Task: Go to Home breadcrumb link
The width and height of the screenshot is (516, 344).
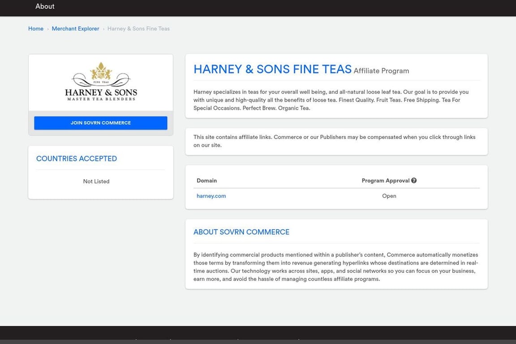Action: 36,29
